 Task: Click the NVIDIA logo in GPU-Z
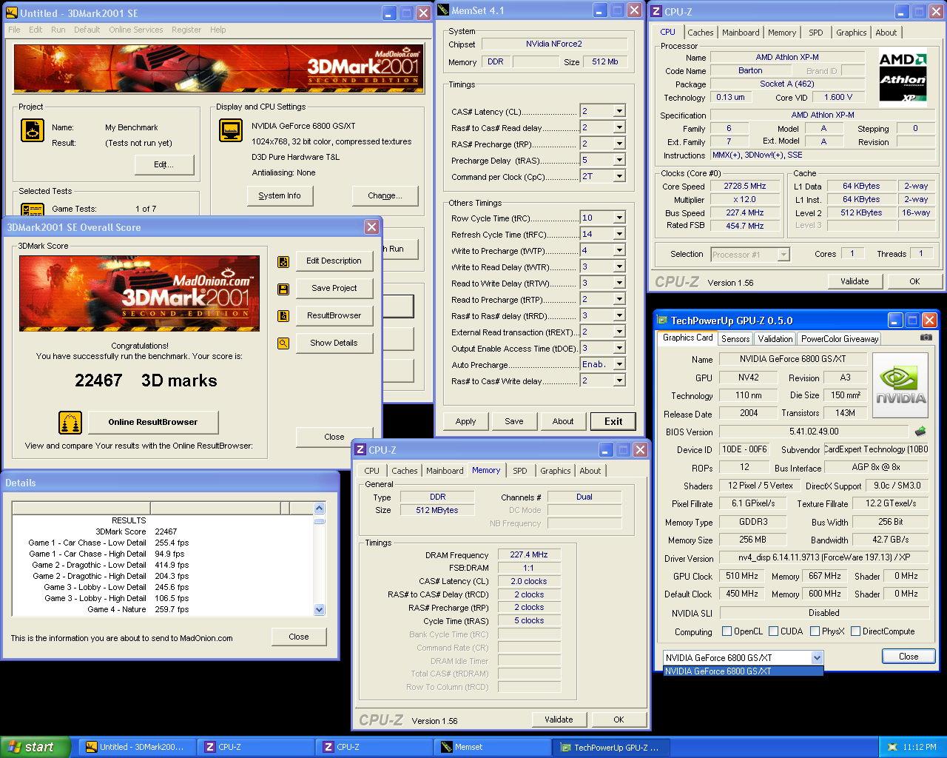click(x=900, y=385)
